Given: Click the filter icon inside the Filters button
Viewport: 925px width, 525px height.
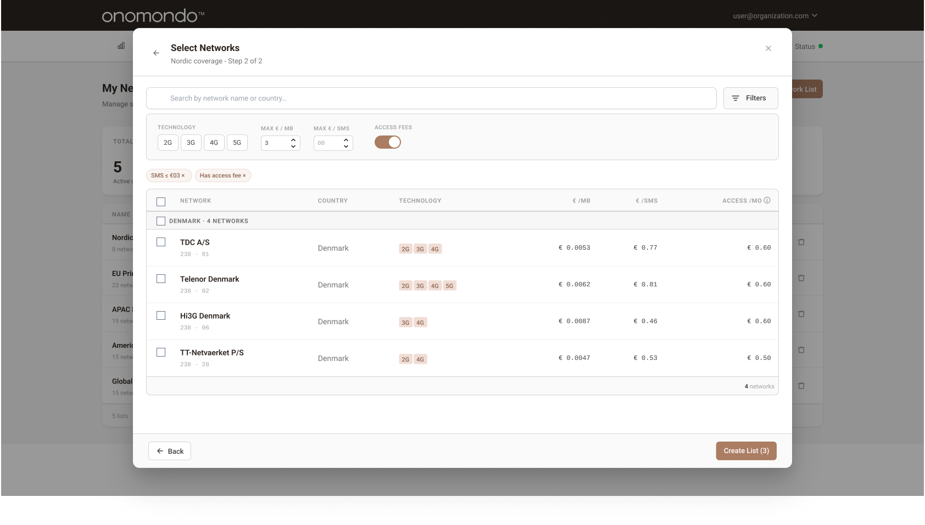Looking at the screenshot, I should click(x=736, y=98).
